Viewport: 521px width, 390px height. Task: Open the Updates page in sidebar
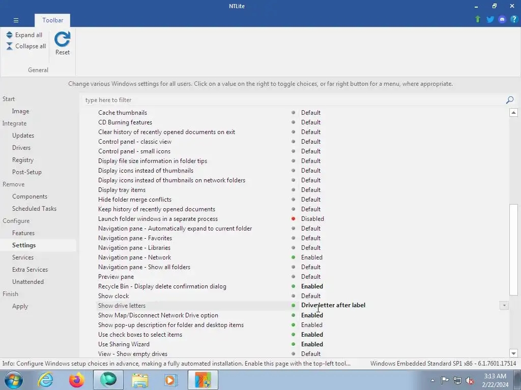click(23, 135)
